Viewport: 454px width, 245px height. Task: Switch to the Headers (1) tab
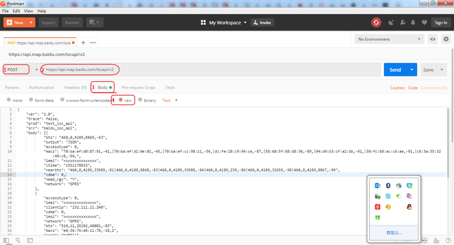click(x=75, y=87)
